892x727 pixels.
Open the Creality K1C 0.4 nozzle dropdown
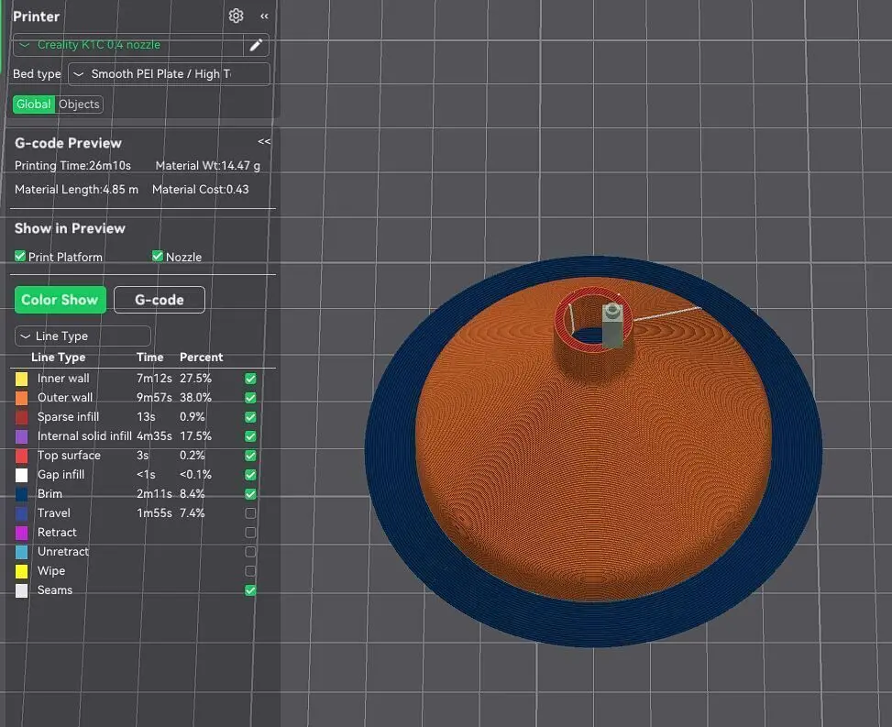coord(128,45)
